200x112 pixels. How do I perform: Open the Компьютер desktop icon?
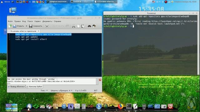tap(13, 12)
